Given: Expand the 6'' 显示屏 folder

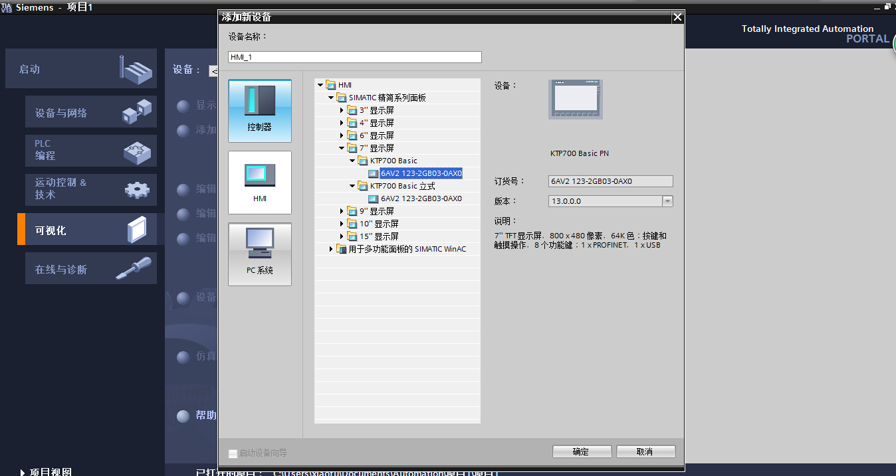Looking at the screenshot, I should coord(342,135).
